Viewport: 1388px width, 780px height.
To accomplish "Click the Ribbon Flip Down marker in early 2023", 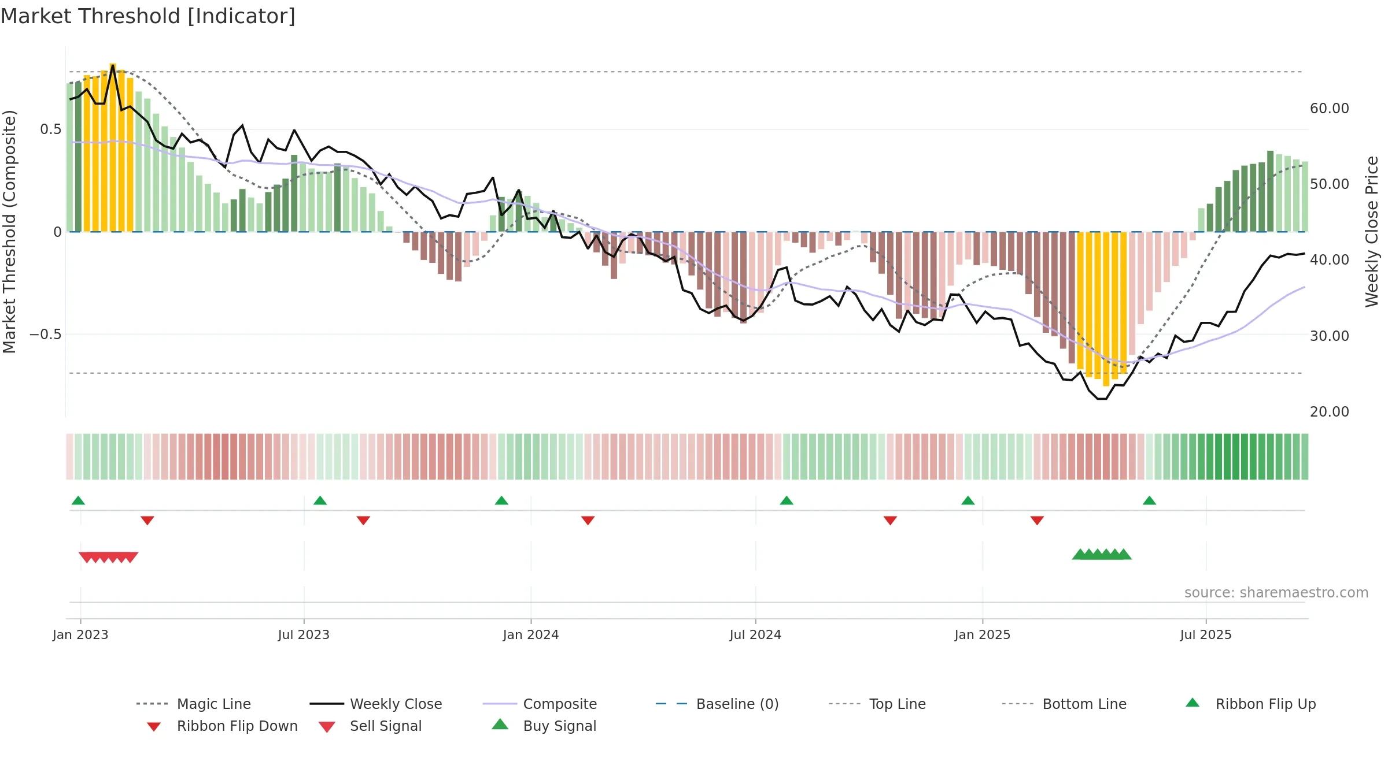I will 147,521.
